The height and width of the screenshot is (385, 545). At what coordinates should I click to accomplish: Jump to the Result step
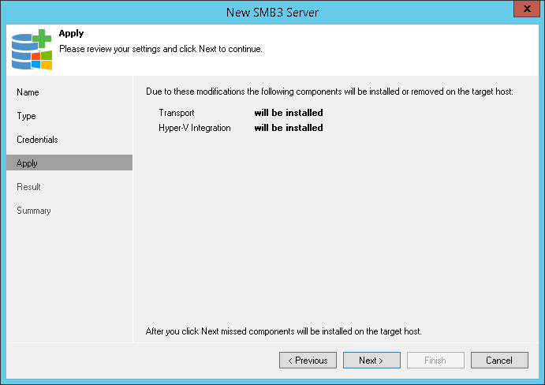pyautogui.click(x=28, y=187)
